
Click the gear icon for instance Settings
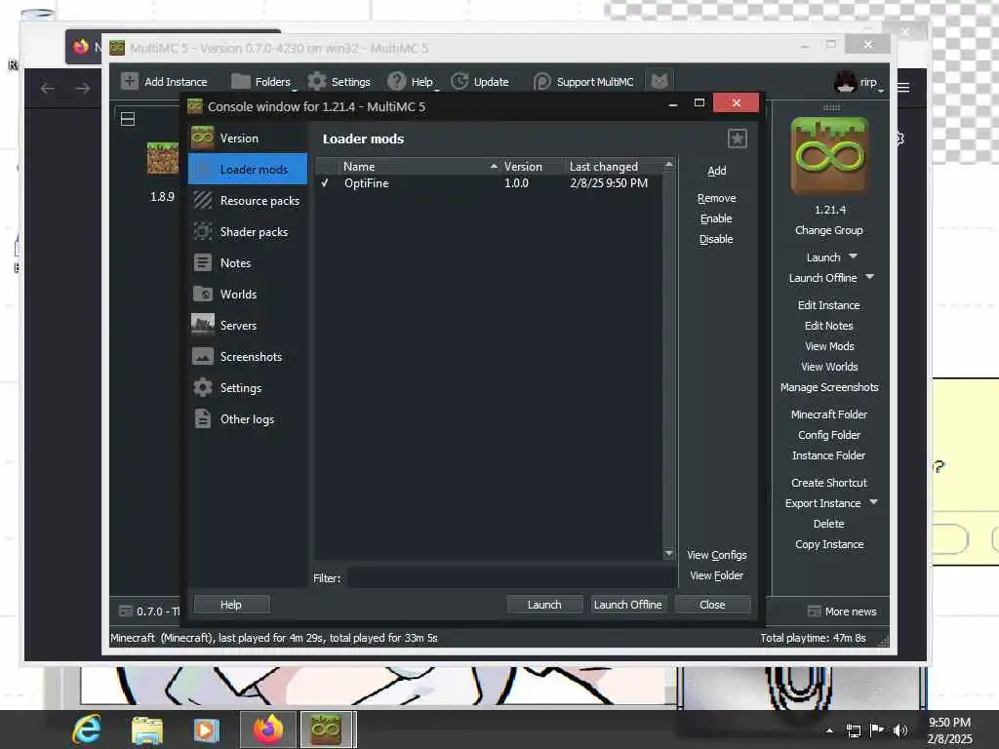[203, 388]
